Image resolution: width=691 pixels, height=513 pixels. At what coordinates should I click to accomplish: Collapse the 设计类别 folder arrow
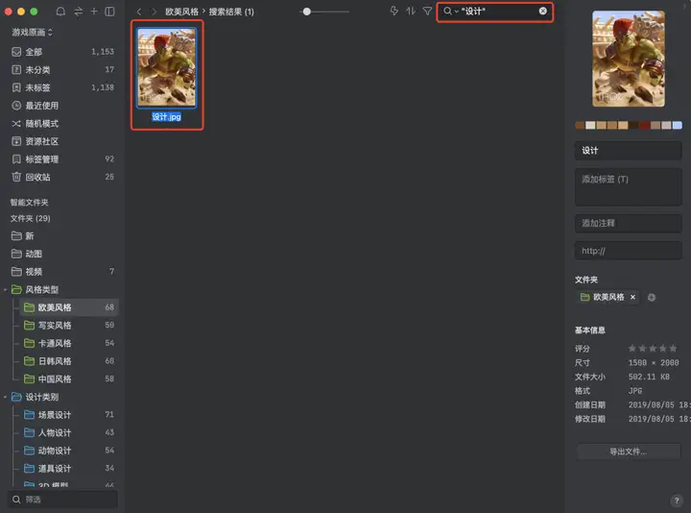(x=6, y=397)
